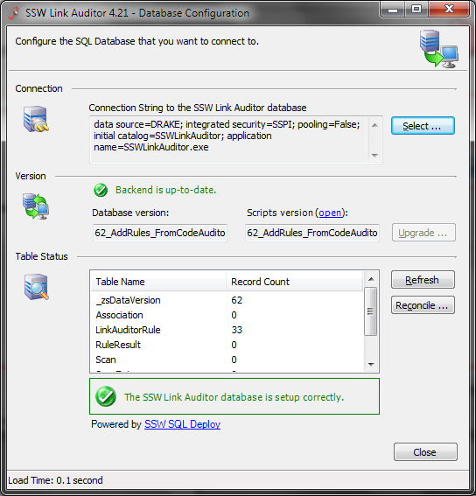Click the Connection String description label
Viewport: 476px width, 496px height.
tap(198, 108)
